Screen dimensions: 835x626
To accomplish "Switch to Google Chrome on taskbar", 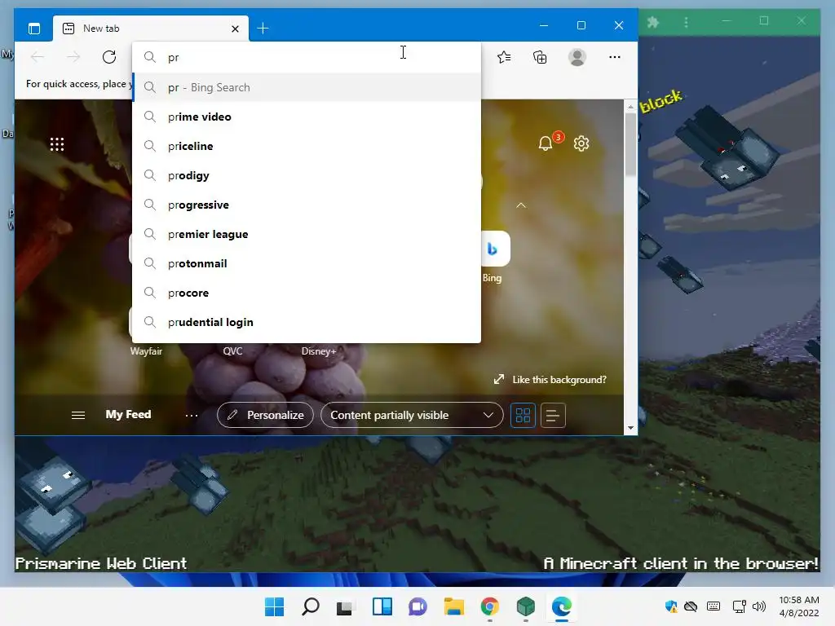I will [490, 606].
